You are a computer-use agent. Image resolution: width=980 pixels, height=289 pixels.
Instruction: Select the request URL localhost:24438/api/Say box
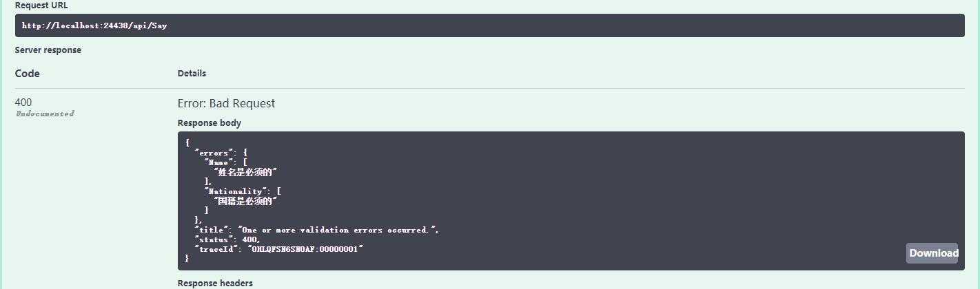pyautogui.click(x=489, y=25)
